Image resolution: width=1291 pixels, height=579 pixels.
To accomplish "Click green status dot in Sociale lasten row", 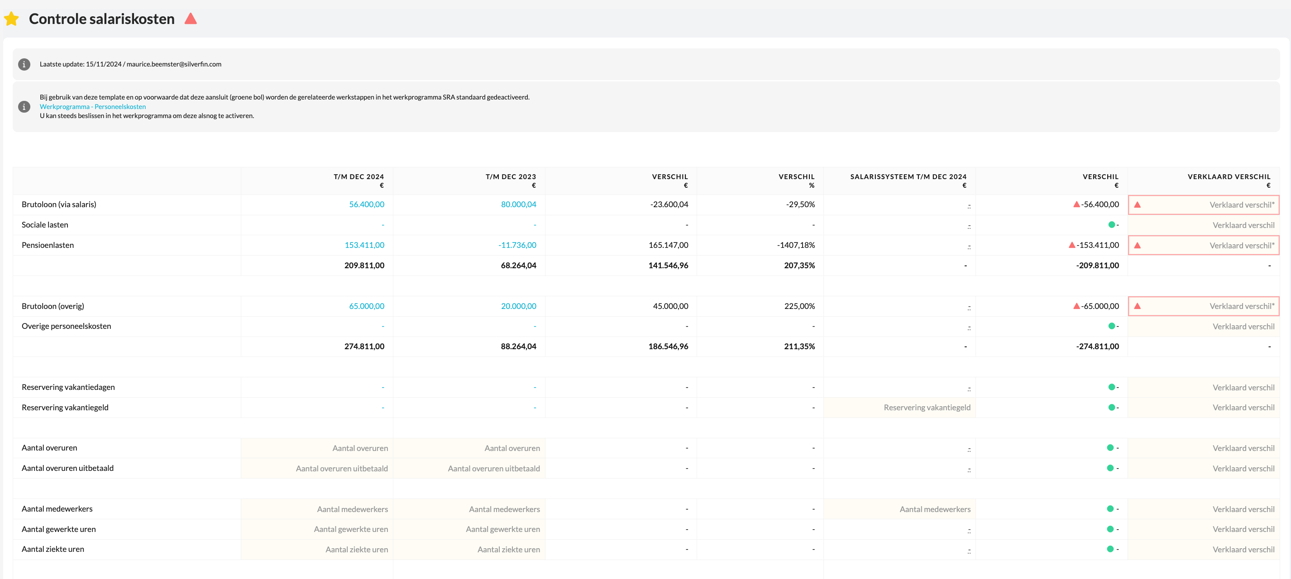I will point(1111,225).
